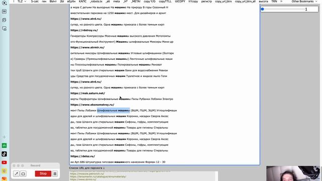
Task: Open the player icon atop the sidebar
Action: (4, 3)
